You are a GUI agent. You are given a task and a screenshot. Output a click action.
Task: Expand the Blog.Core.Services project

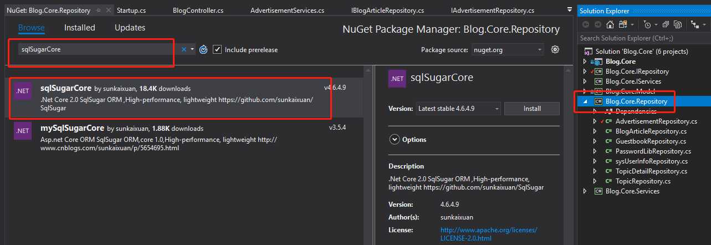(x=584, y=191)
